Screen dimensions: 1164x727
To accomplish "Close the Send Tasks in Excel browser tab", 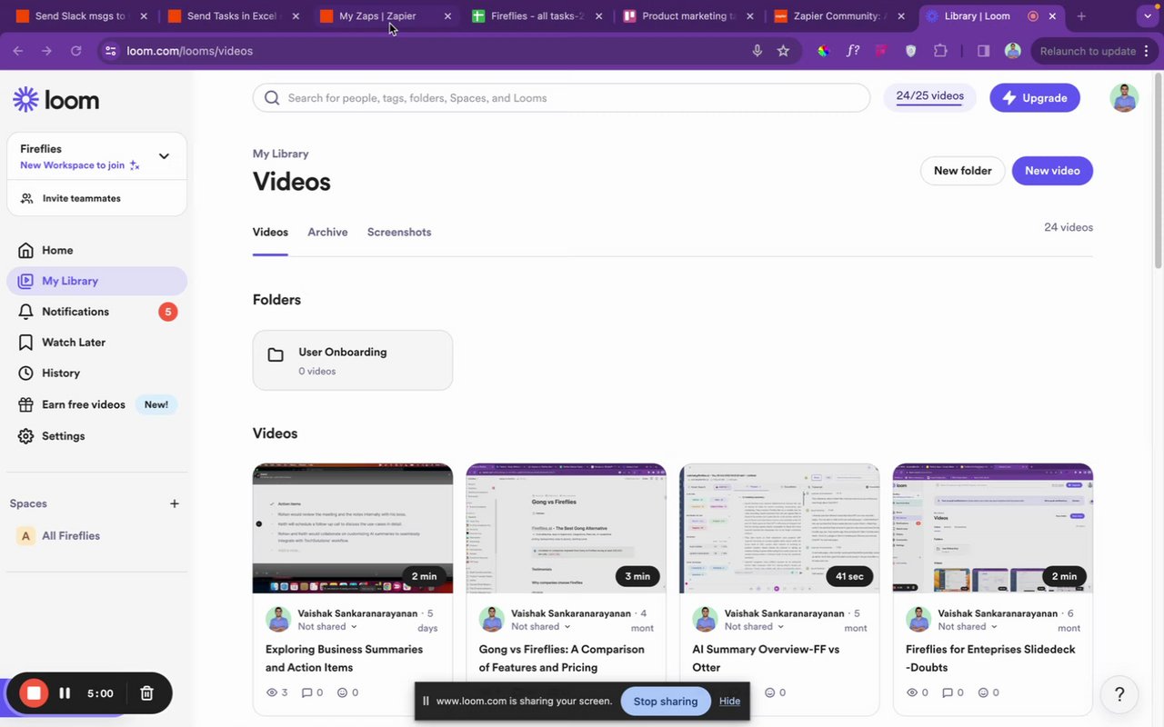I will [295, 16].
